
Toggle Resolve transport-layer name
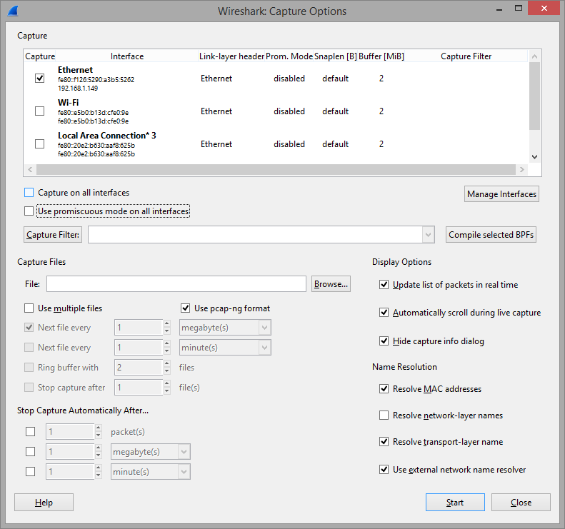coord(384,442)
